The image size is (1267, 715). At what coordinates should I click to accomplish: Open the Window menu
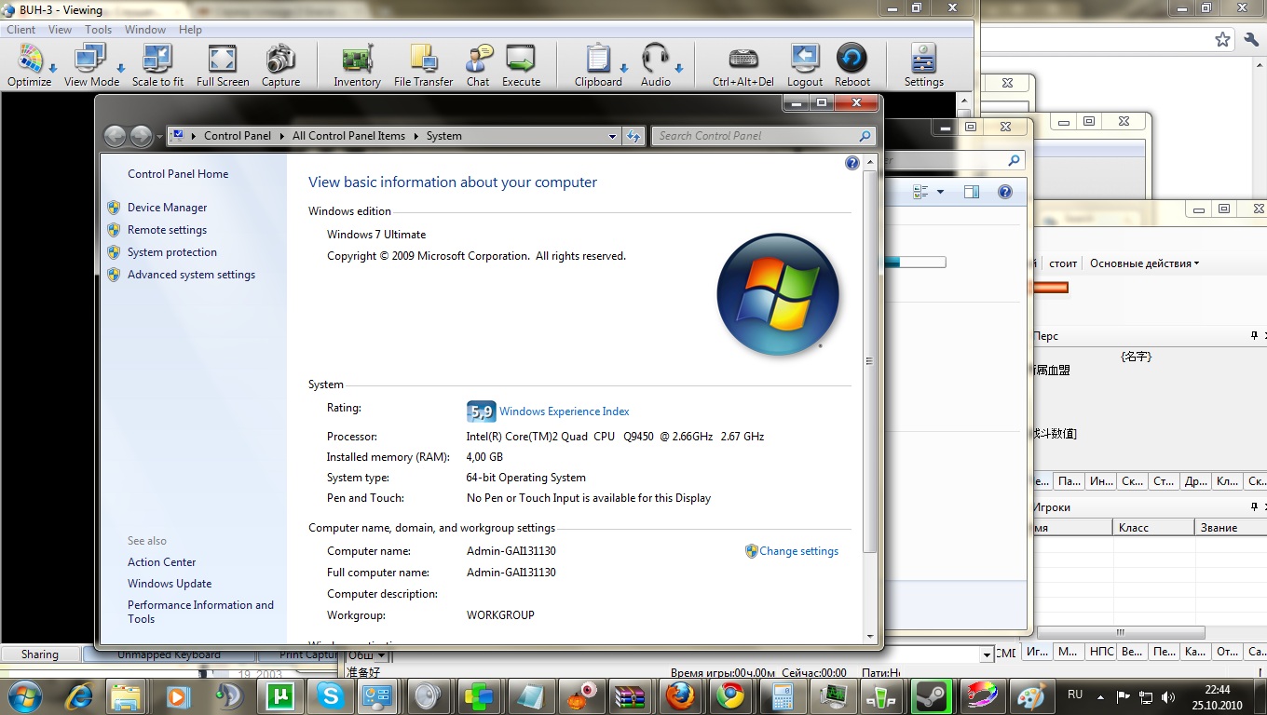[145, 30]
